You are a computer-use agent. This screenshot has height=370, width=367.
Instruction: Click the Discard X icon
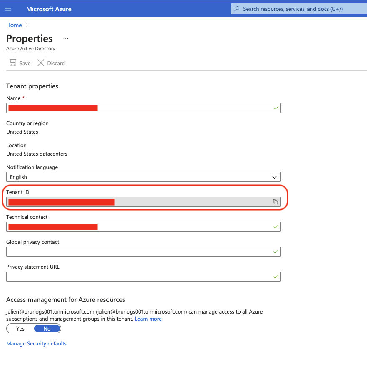(41, 63)
